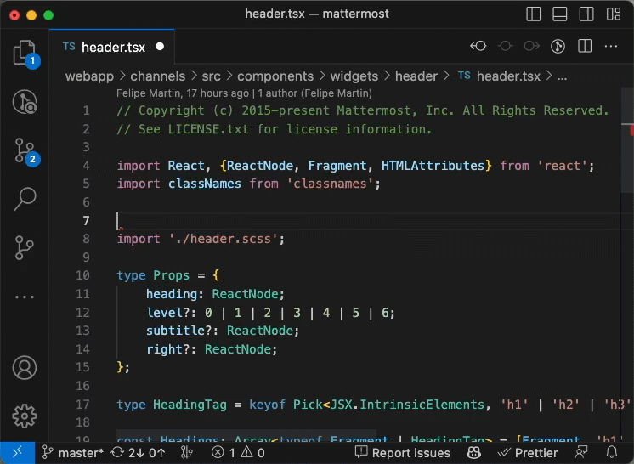Toggle primary side bar layout icon

pyautogui.click(x=534, y=14)
